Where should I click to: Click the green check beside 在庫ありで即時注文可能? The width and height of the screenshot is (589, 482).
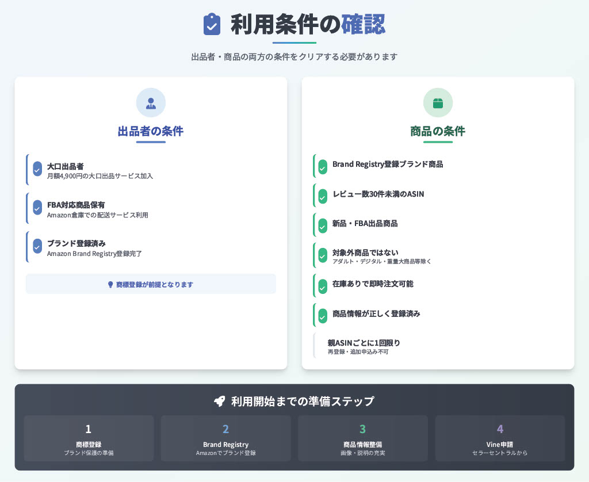point(323,286)
